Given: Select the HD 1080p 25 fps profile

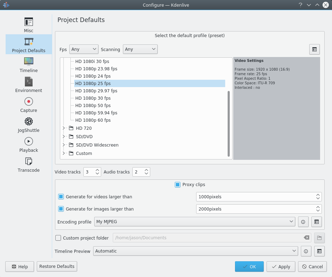Looking at the screenshot, I should coord(150,84).
